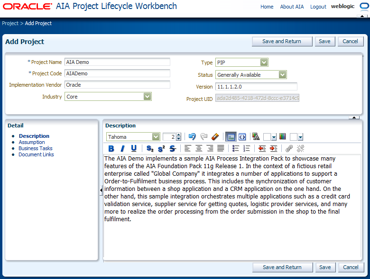Click the Project Code input field
The height and width of the screenshot is (279, 370).
tap(117, 73)
